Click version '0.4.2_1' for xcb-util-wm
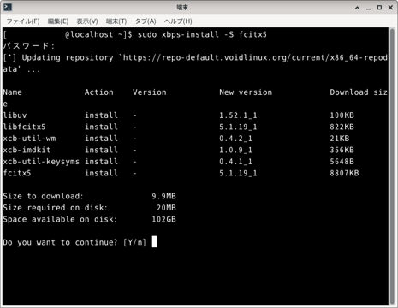The image size is (398, 308). (x=235, y=139)
